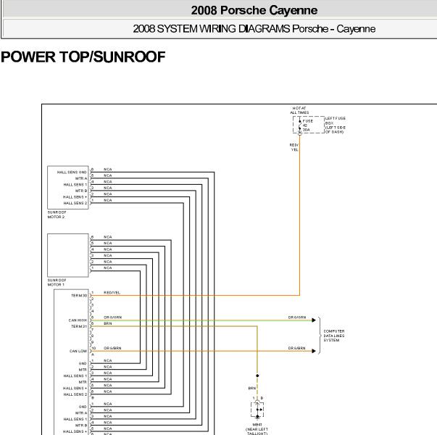The height and width of the screenshot is (435, 437).
Task: Select the "LEFT FUSE BOX (LEFT SIDE OF DASH)" label
Action: [336, 125]
